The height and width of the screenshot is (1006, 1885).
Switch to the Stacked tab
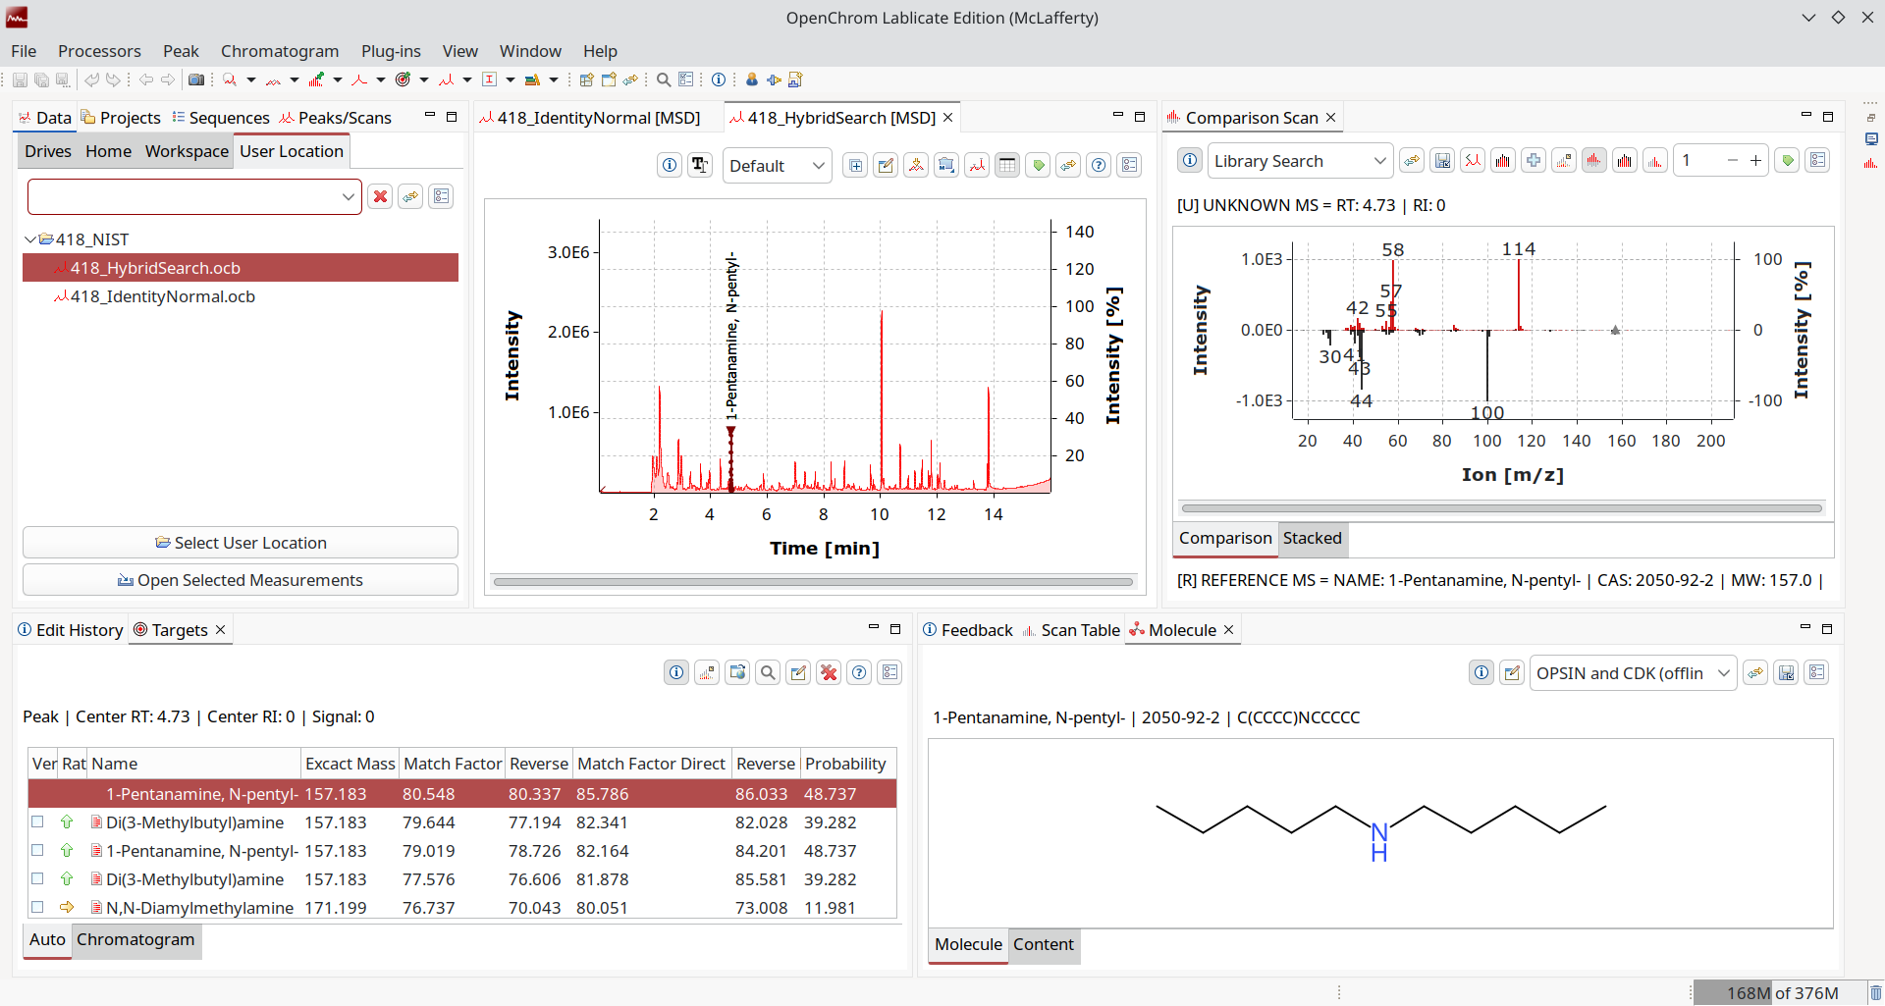1313,539
